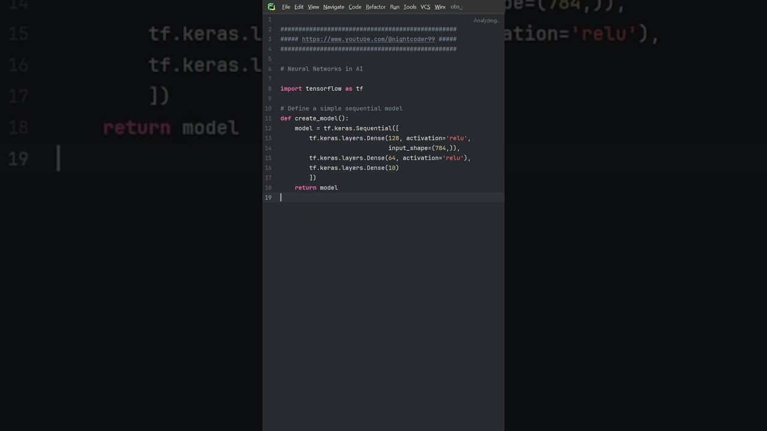767x431 pixels.
Task: Click the 'tf.keras.layers.Dense(10)' line
Action: [x=354, y=168]
